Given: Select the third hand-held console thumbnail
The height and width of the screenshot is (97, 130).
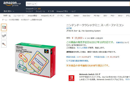Looking at the screenshot, I should pos(4,44).
